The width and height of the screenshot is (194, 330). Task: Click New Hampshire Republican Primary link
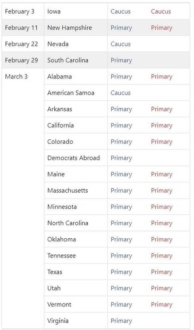161,28
